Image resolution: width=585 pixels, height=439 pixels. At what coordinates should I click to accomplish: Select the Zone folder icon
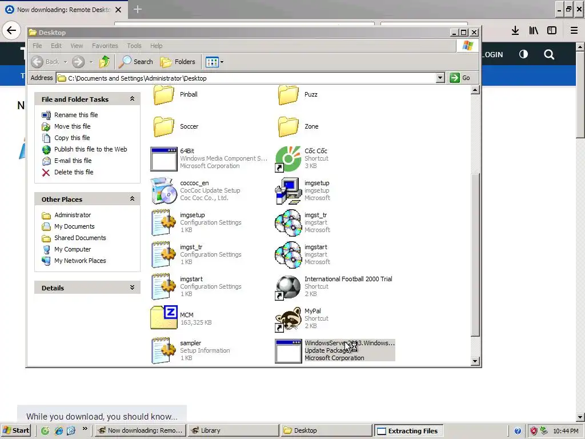289,126
